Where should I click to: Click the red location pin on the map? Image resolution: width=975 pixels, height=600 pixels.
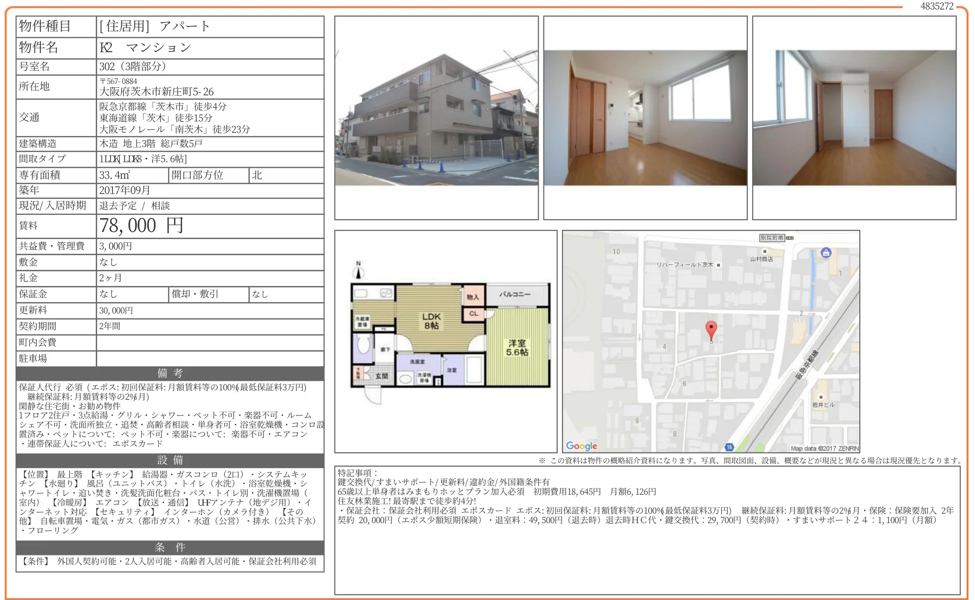[710, 329]
